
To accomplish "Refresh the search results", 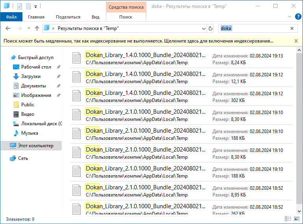I will [x=211, y=29].
